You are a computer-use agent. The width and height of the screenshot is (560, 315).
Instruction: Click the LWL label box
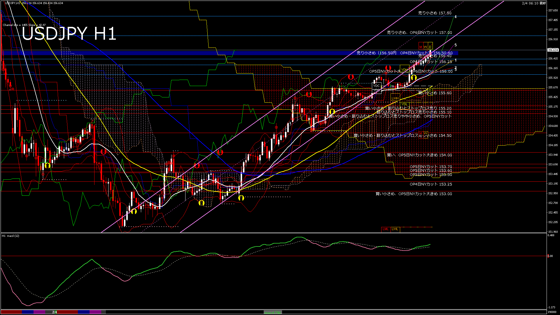coord(395,229)
